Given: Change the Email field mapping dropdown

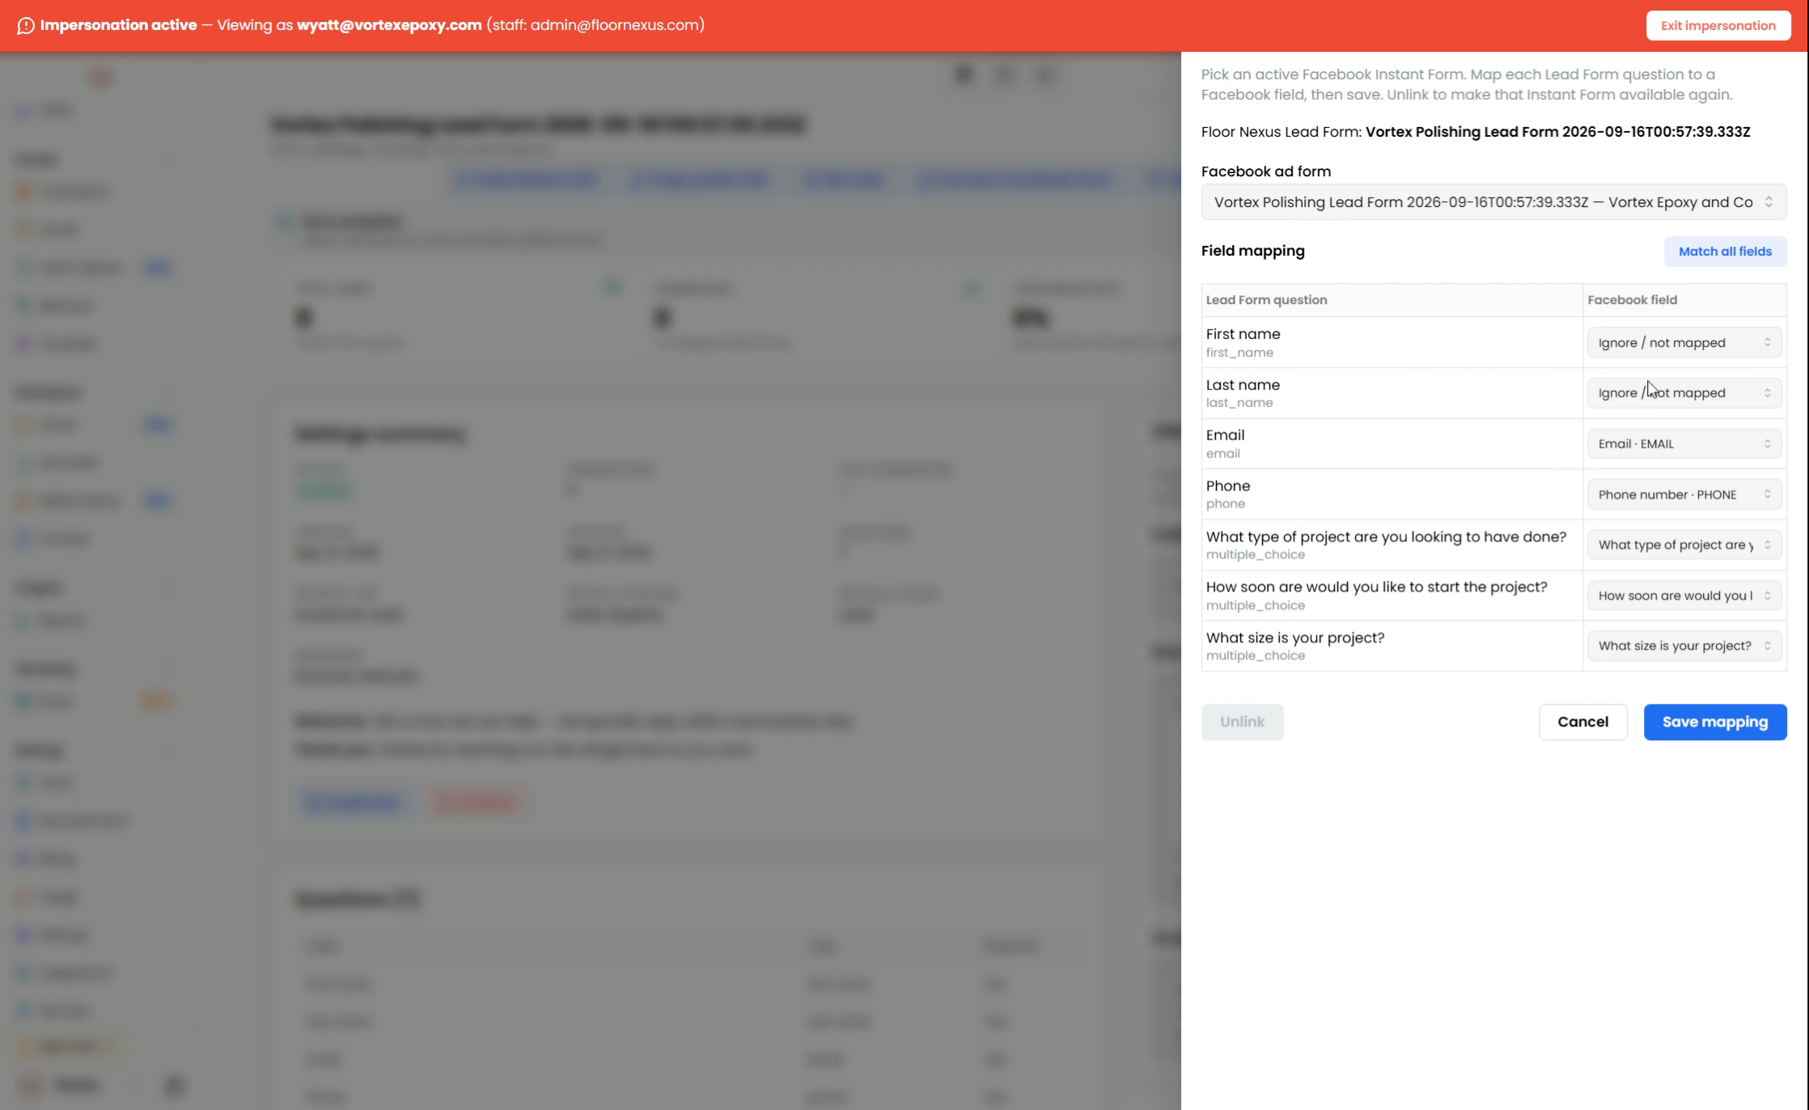Looking at the screenshot, I should click(x=1684, y=444).
